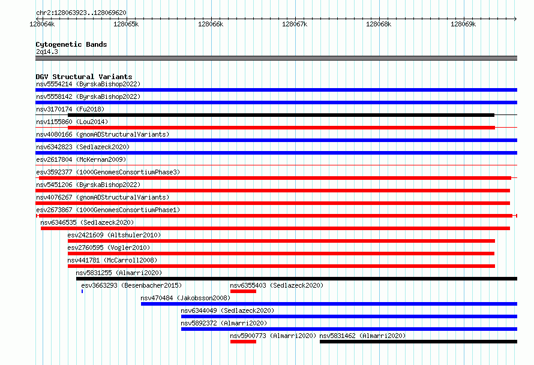This screenshot has width=534, height=365.
Task: Click the 128067k ruler tick label
Action: [295, 24]
